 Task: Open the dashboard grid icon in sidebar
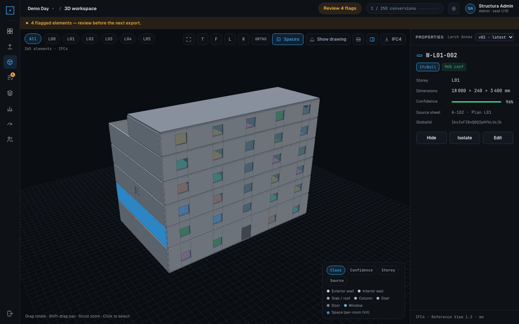pyautogui.click(x=10, y=31)
